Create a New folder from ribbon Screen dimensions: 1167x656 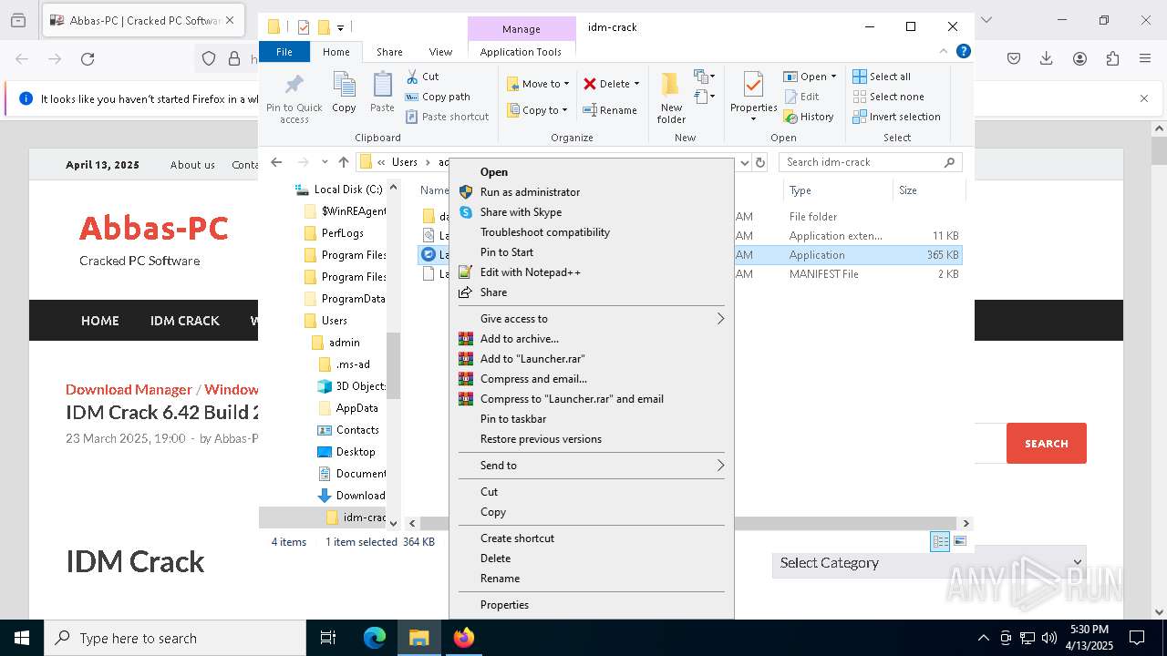coord(671,98)
